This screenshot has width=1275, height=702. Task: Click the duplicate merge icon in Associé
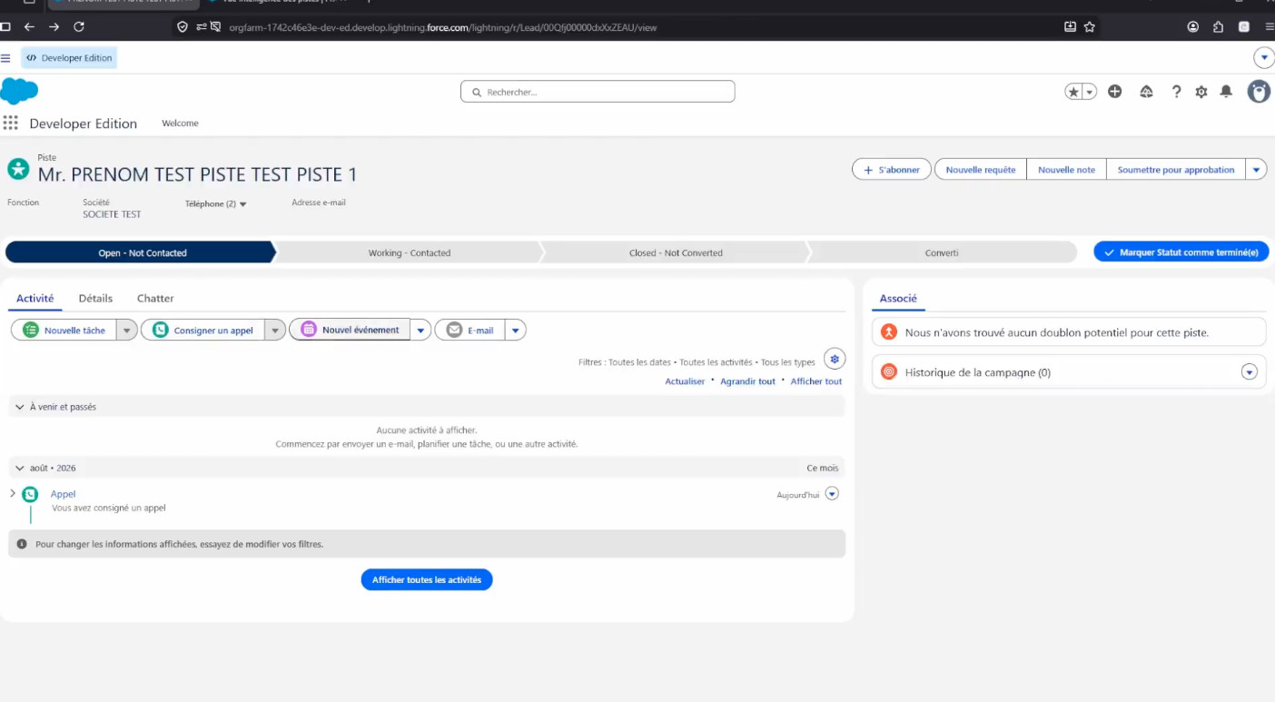pyautogui.click(x=889, y=332)
